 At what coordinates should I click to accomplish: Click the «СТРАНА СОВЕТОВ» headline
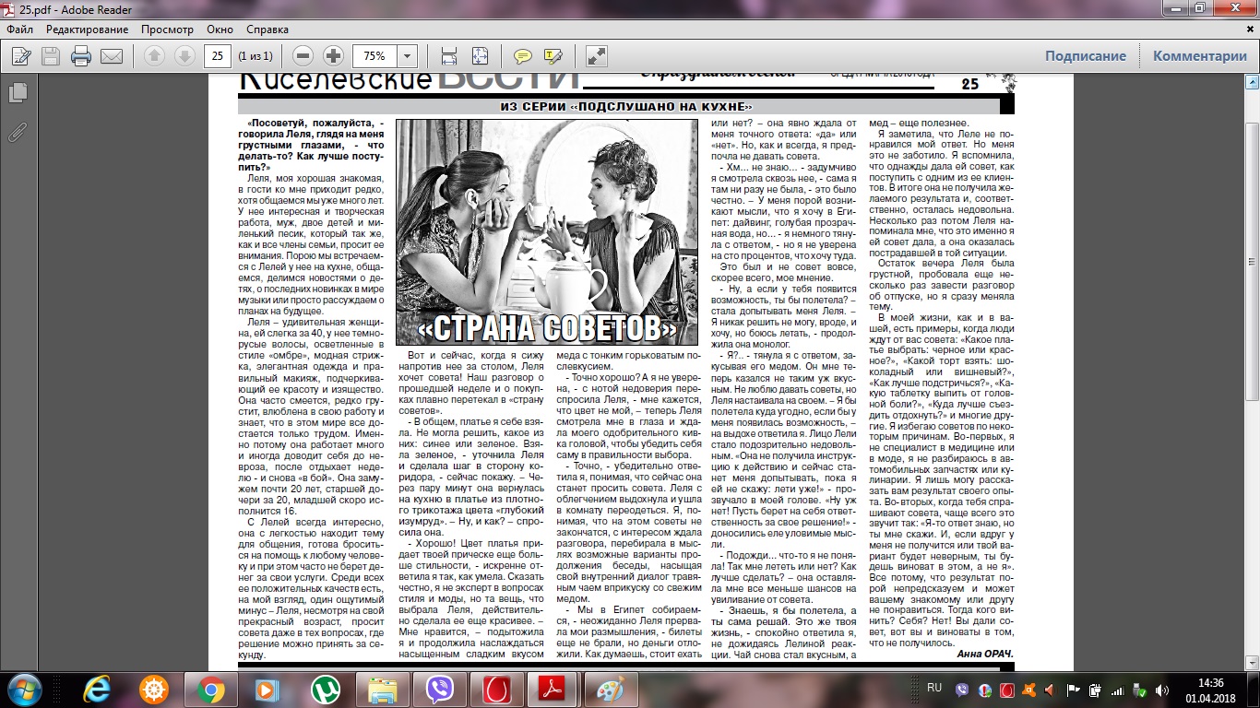click(547, 327)
